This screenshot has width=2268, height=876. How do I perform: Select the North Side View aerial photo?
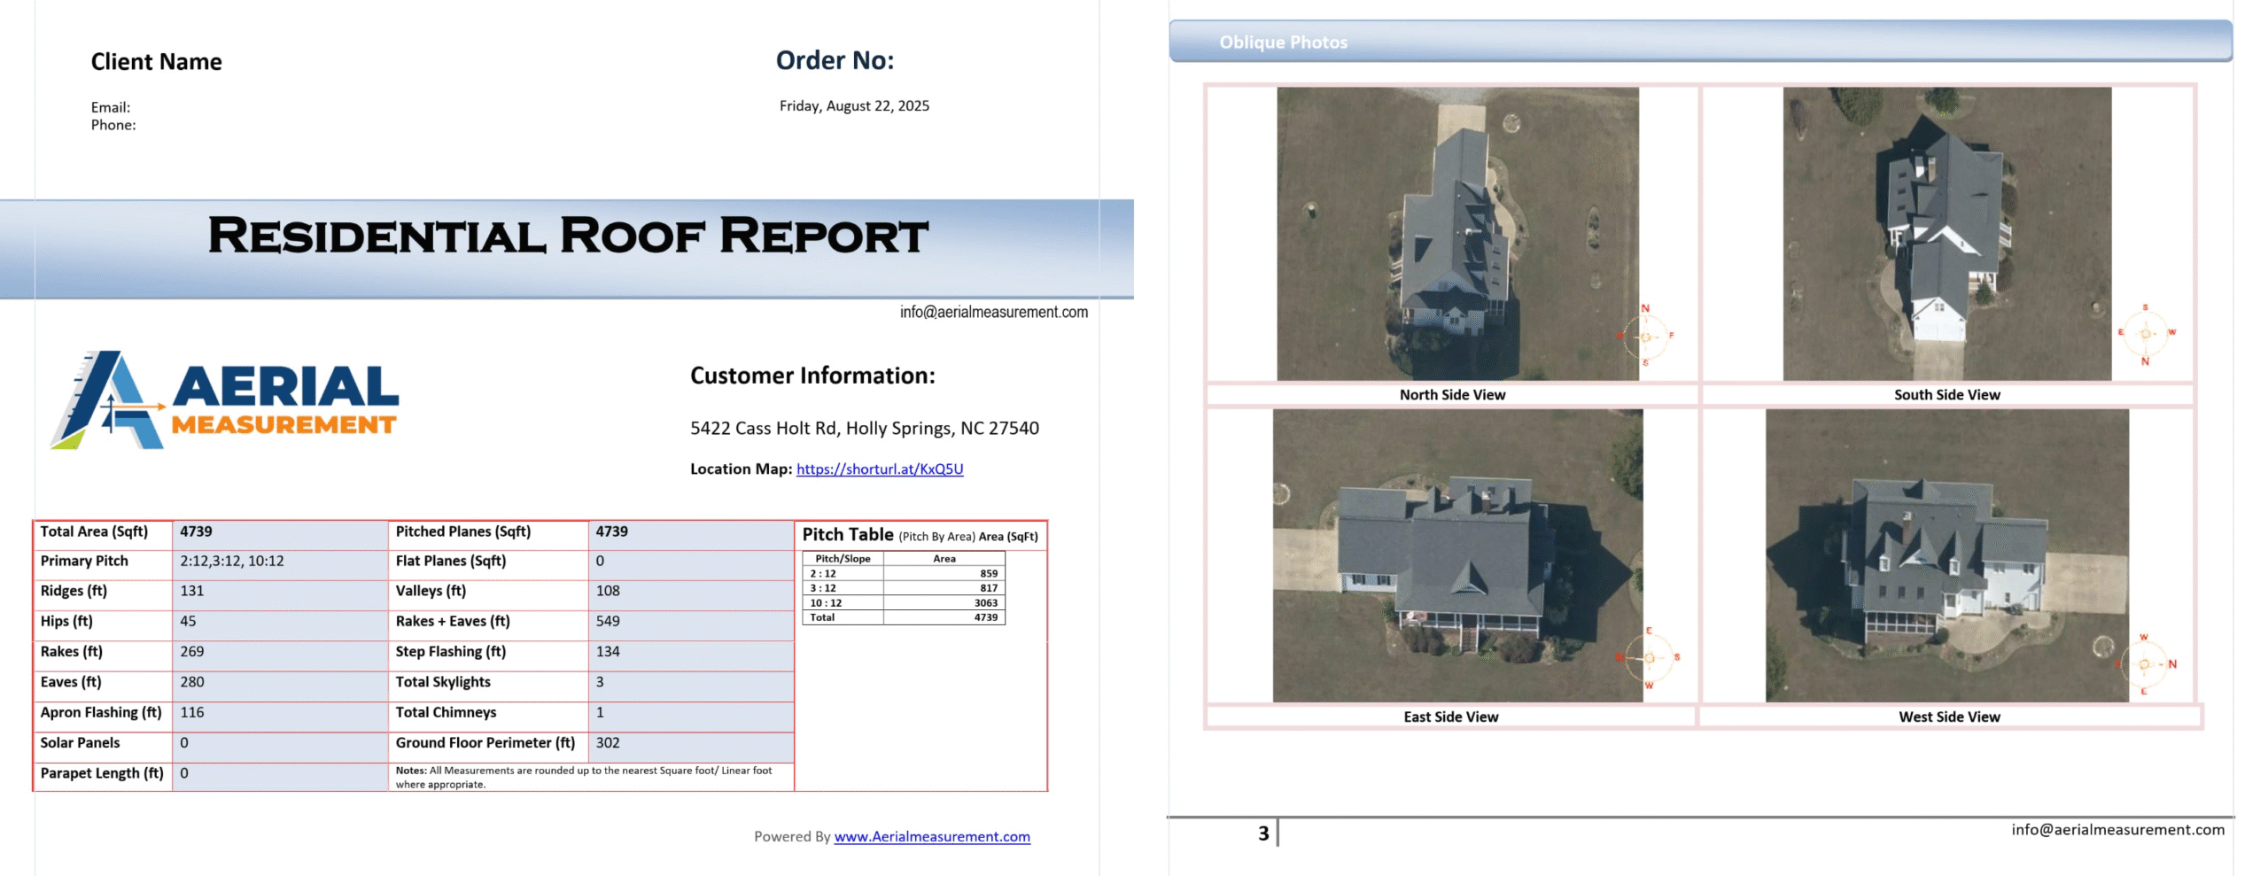(1456, 234)
